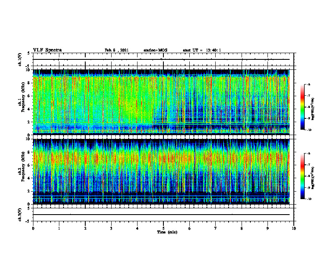Click the "VLF Spectra" plot title
The height and width of the screenshot is (256, 331).
coord(47,50)
